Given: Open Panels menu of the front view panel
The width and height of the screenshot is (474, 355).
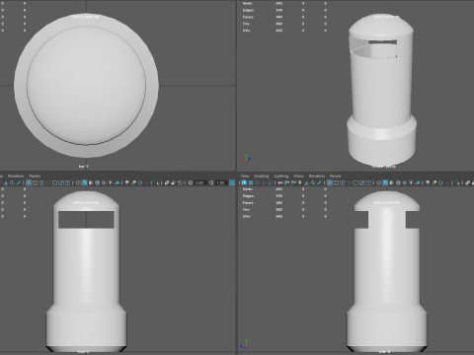Looking at the screenshot, I should 35,177.
